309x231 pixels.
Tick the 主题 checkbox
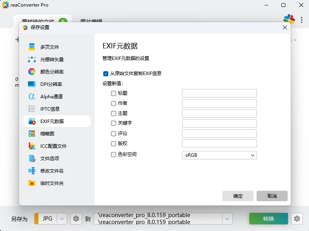point(113,113)
